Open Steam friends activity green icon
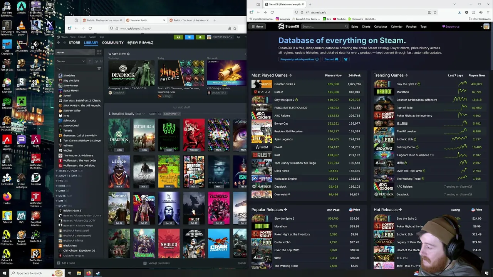Image resolution: width=493 pixels, height=277 pixels. point(178,37)
